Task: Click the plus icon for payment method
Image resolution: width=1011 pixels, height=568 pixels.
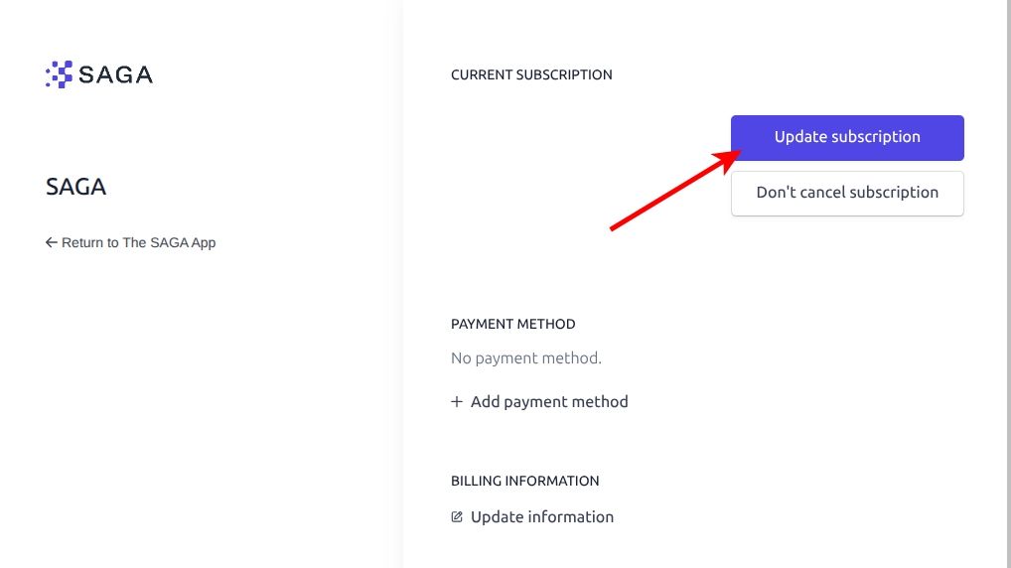Action: [457, 402]
